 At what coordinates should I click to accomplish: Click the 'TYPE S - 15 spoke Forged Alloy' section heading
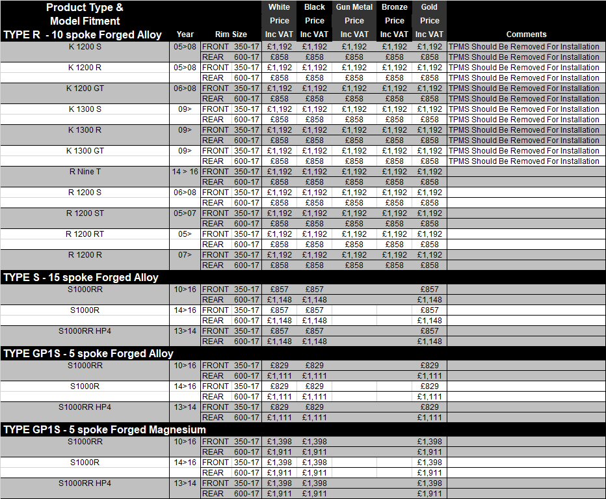tap(81, 277)
